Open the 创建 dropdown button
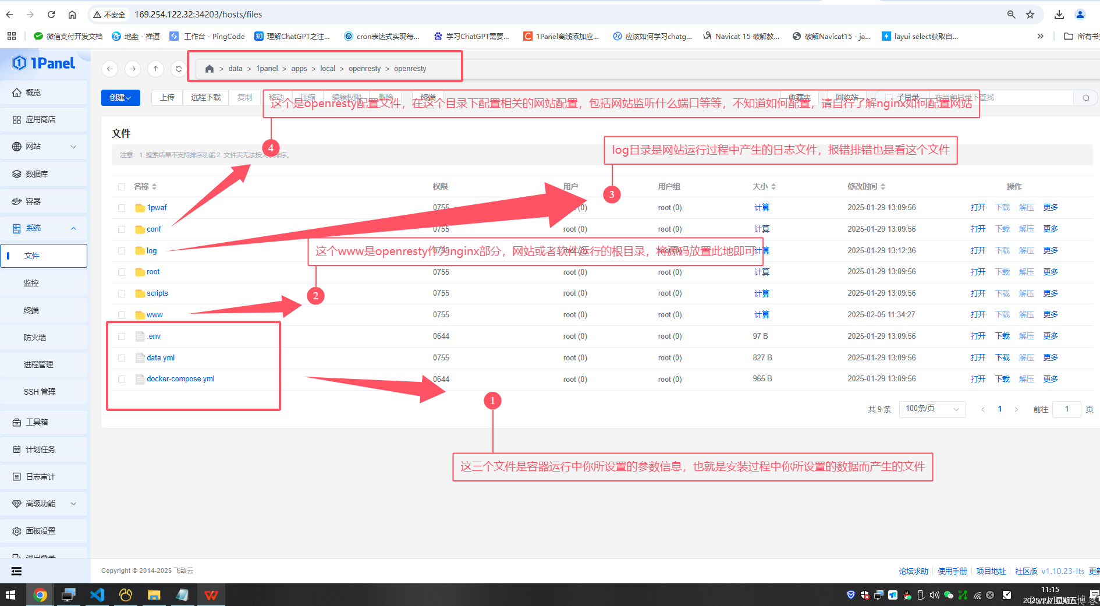 coord(120,98)
